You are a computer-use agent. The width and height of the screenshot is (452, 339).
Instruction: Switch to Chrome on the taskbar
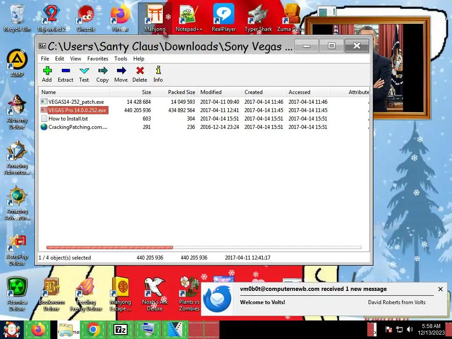93,330
